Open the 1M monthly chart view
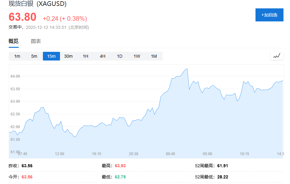 154,56
